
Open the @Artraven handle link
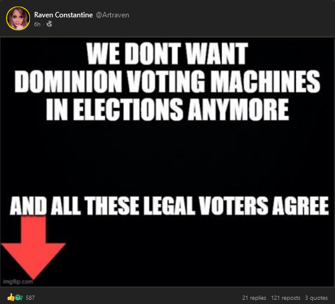(112, 15)
